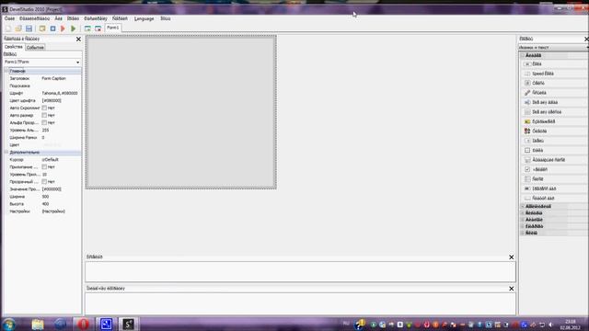589x331 pixels.
Task: Switch to the События tab
Action: (x=35, y=47)
